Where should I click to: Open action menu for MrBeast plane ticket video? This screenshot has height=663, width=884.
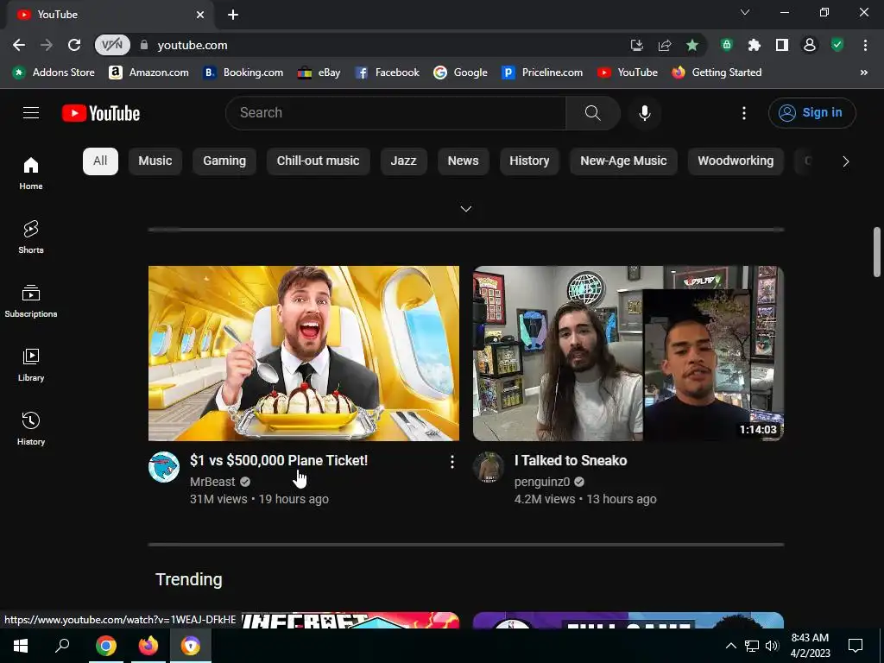point(452,463)
